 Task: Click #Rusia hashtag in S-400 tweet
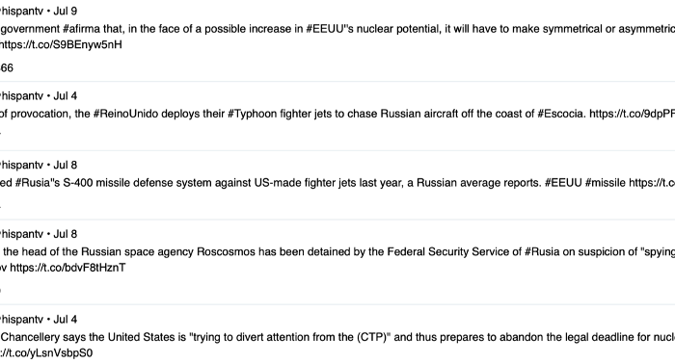click(x=35, y=183)
